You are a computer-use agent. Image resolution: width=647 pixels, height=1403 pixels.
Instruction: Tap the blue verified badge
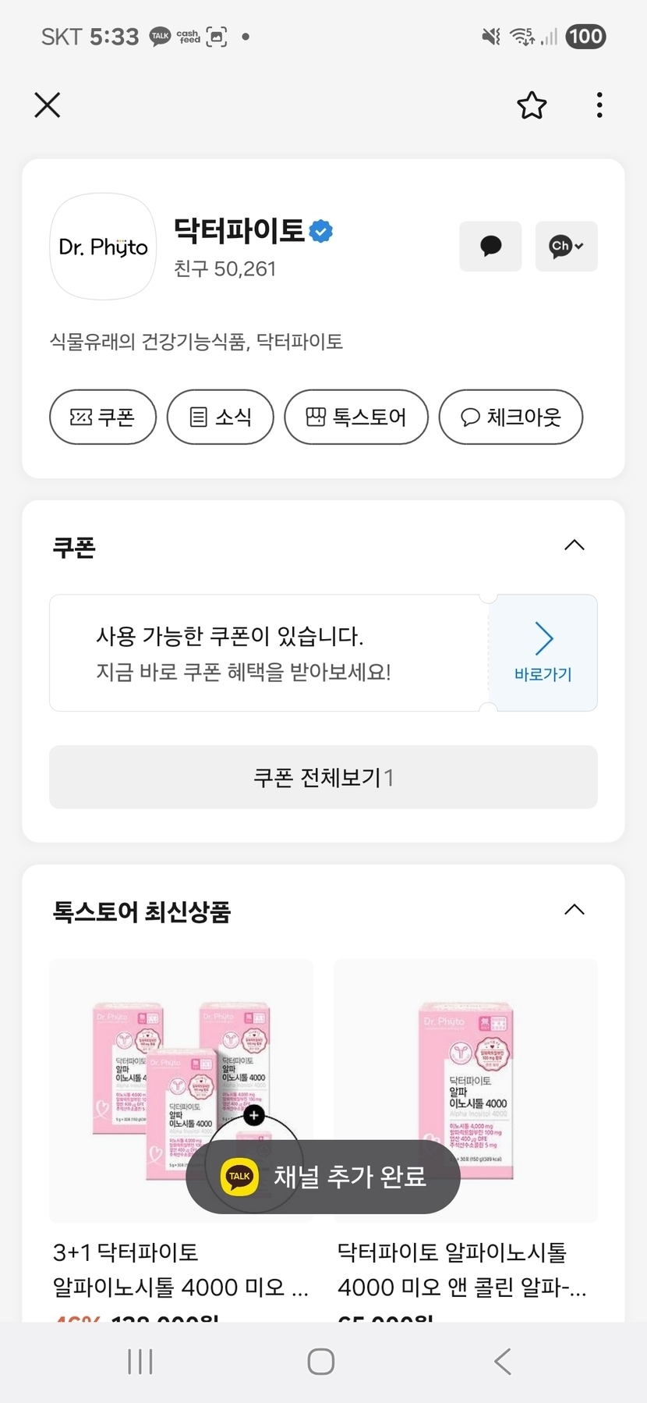pyautogui.click(x=321, y=231)
